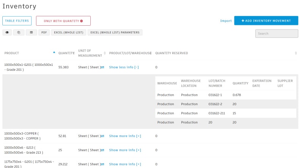Click Excel (Whole List) Parameters button
Viewport: 299px width, 168px height.
115,33
